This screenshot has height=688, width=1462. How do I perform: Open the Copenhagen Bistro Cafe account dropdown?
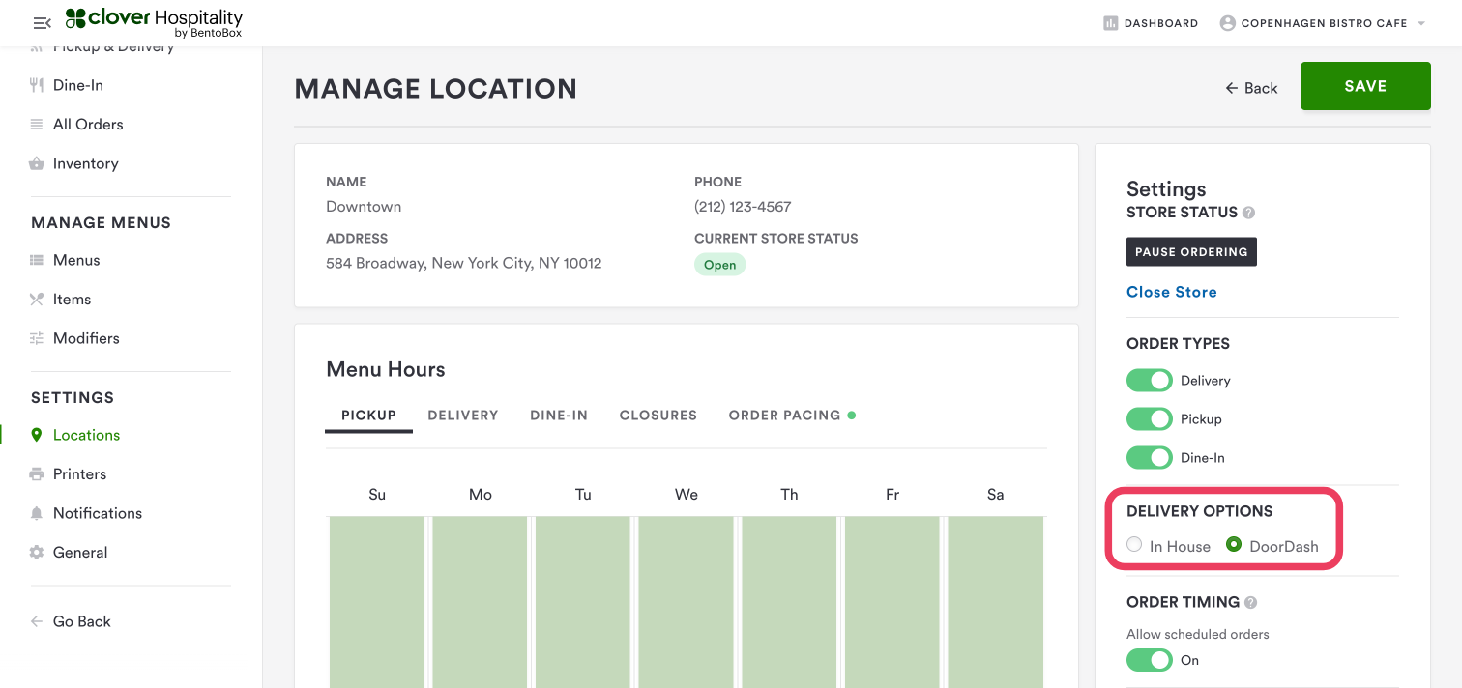click(1323, 23)
